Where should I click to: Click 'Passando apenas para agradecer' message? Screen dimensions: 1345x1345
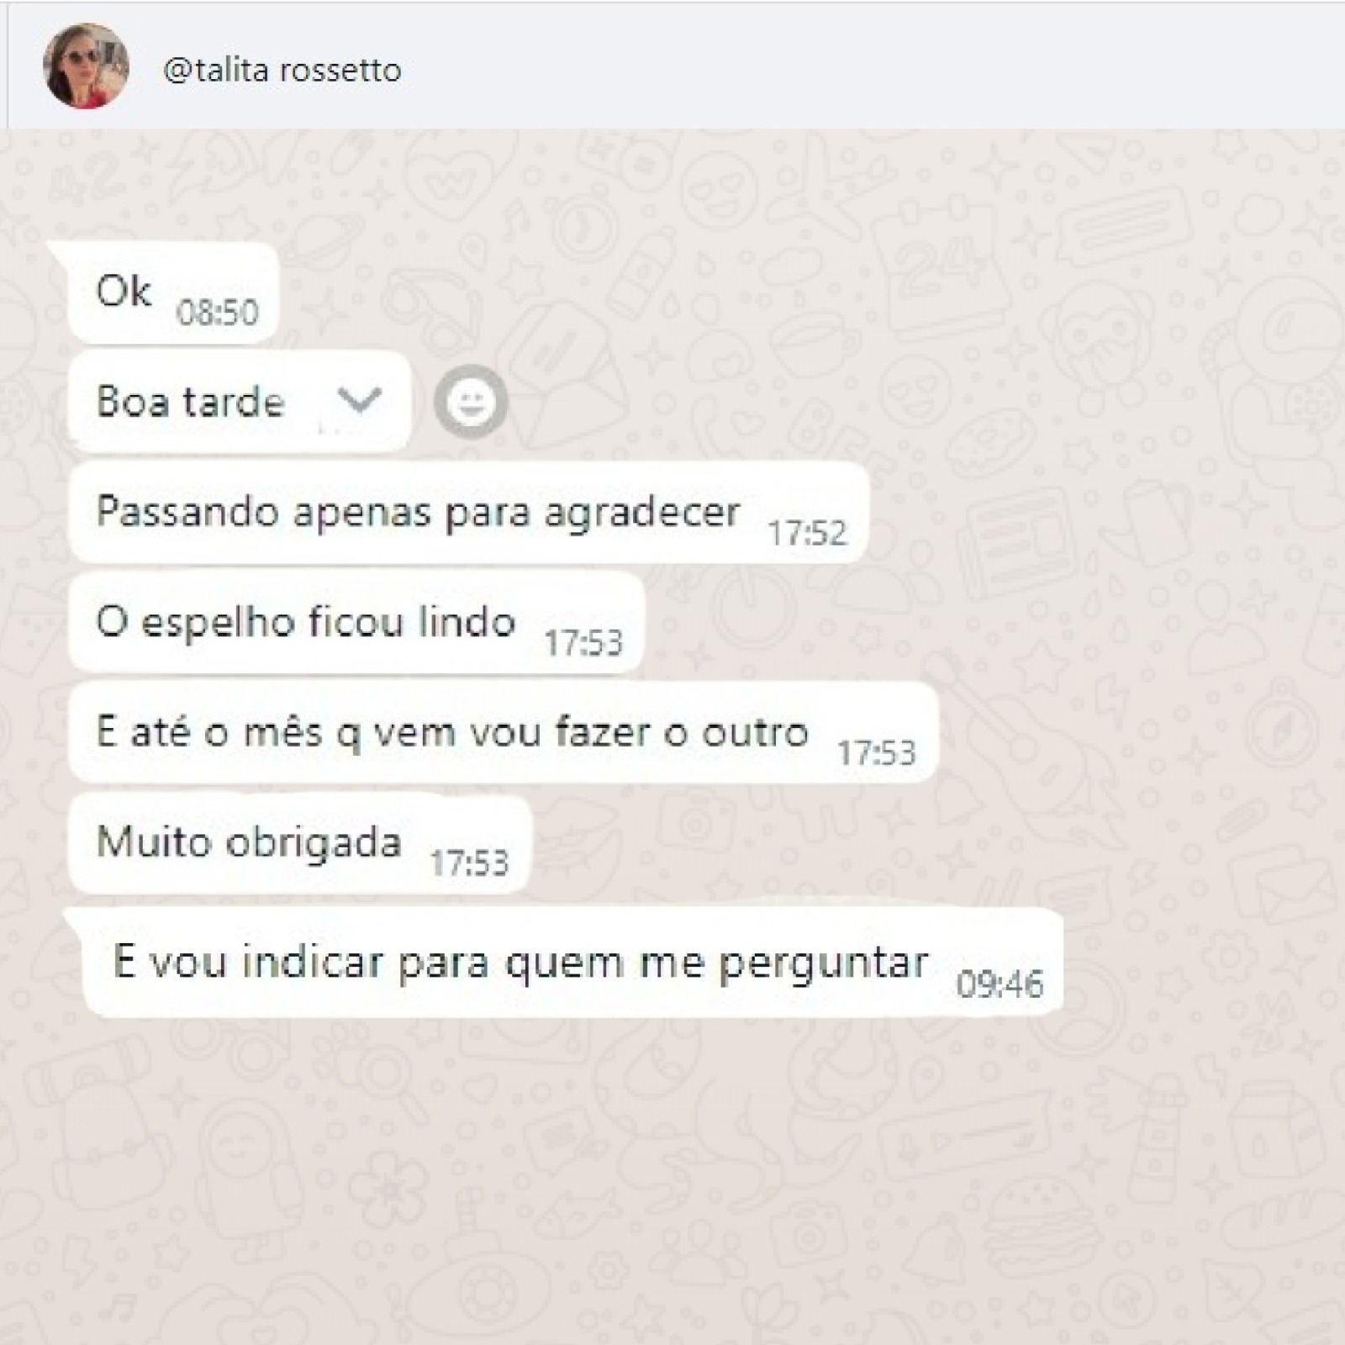tap(468, 512)
